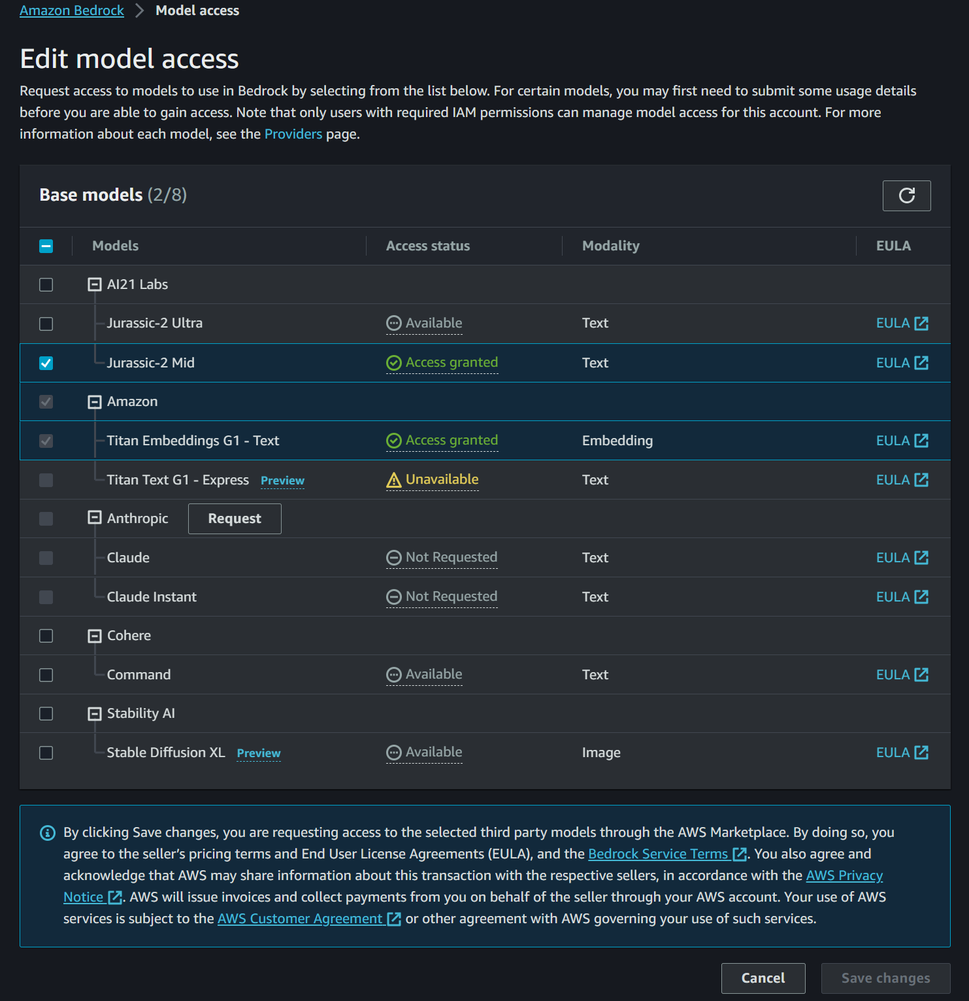Viewport: 969px width, 1001px height.
Task: Click the refresh base models icon button
Action: coord(906,195)
